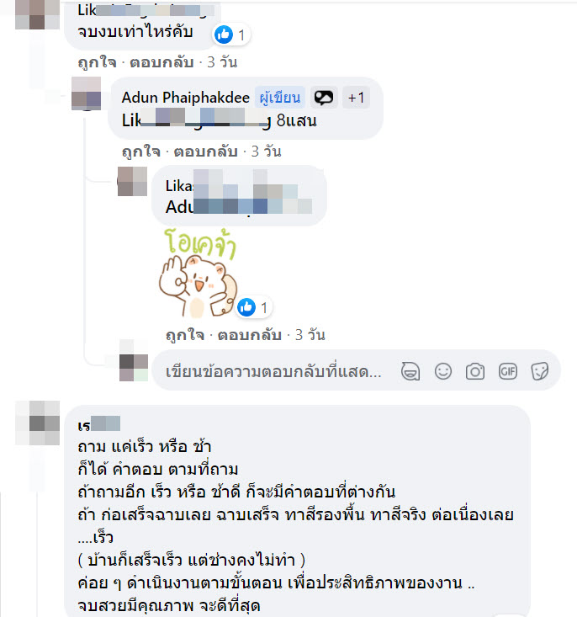Click like reaction on จบงบเท่าไหร่คับ comment
This screenshot has height=617, width=577.
(x=230, y=35)
